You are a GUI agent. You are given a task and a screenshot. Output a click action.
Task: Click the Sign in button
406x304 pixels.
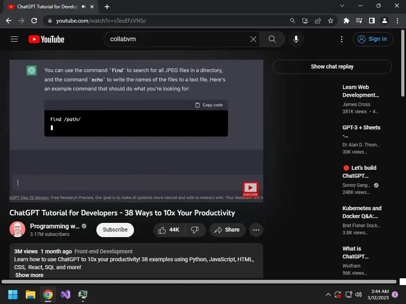tap(373, 39)
